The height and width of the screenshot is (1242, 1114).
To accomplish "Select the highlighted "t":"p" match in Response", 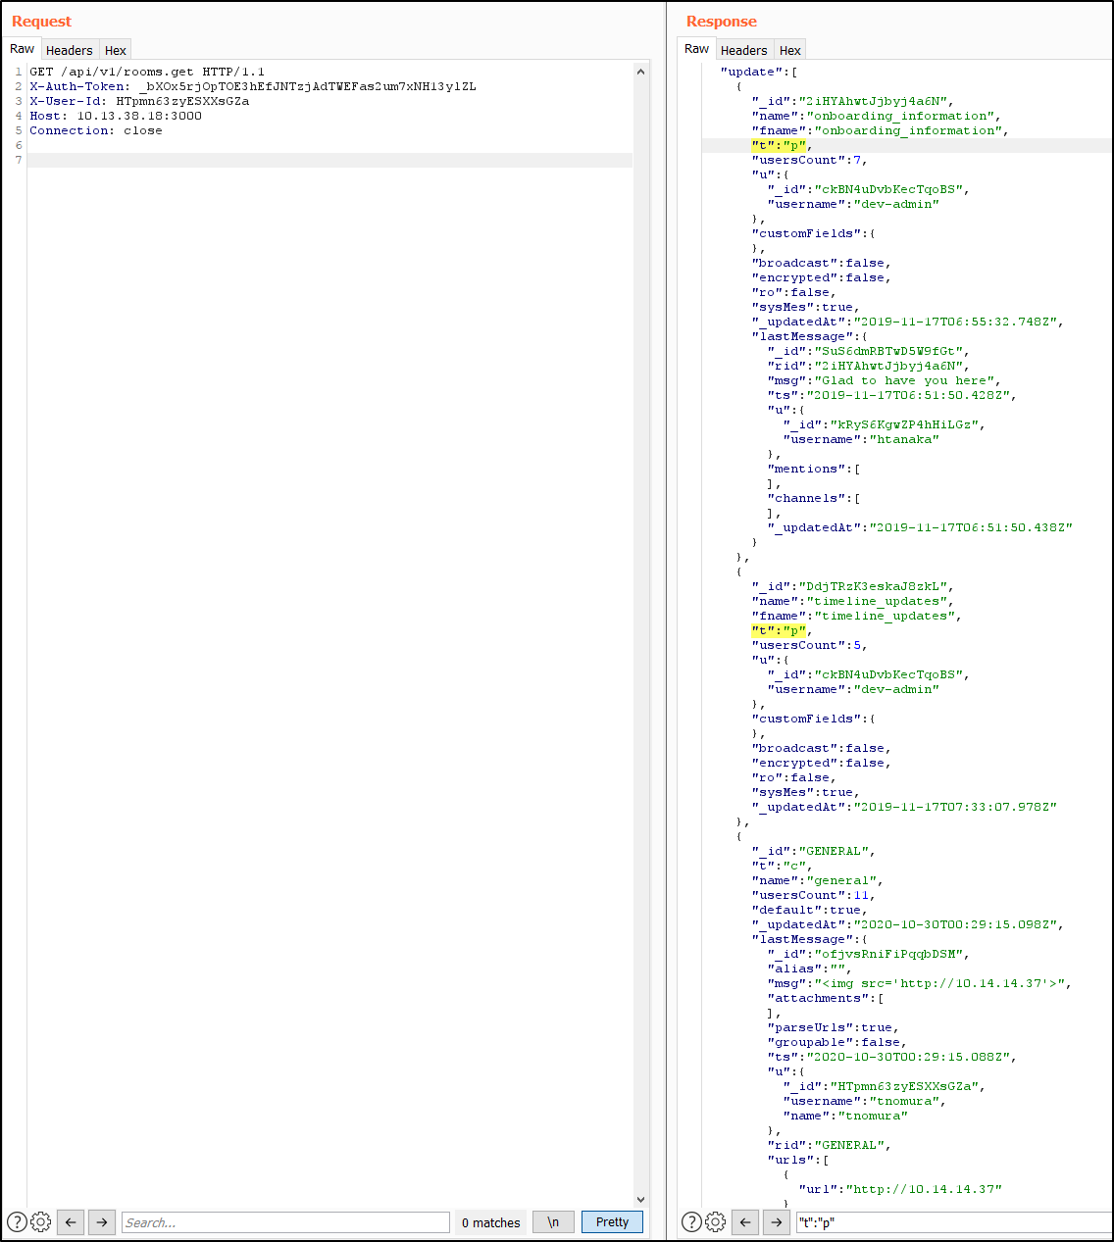I will pyautogui.click(x=778, y=144).
